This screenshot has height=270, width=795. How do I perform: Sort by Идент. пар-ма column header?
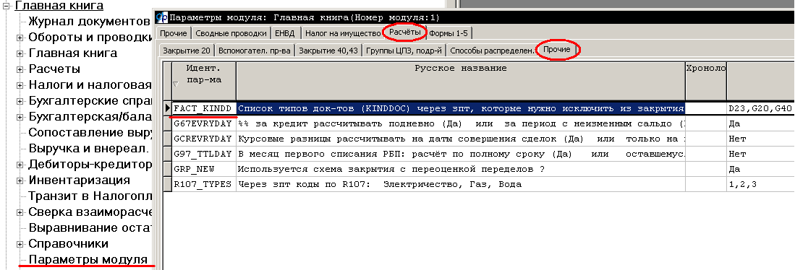pos(204,81)
